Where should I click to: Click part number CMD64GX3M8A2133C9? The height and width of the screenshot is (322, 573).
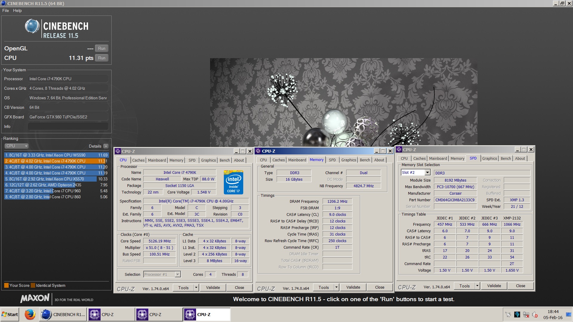(x=455, y=200)
